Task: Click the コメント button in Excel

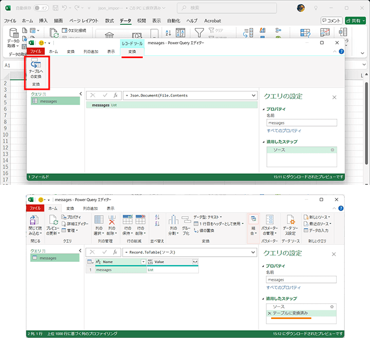Action: [331, 21]
